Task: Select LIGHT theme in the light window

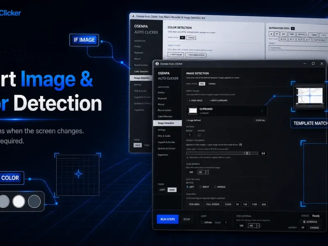Action: (138, 145)
